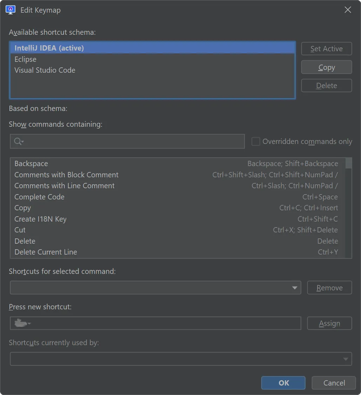Click the search magnifier icon in filter field
Image resolution: width=361 pixels, height=395 pixels.
point(19,141)
